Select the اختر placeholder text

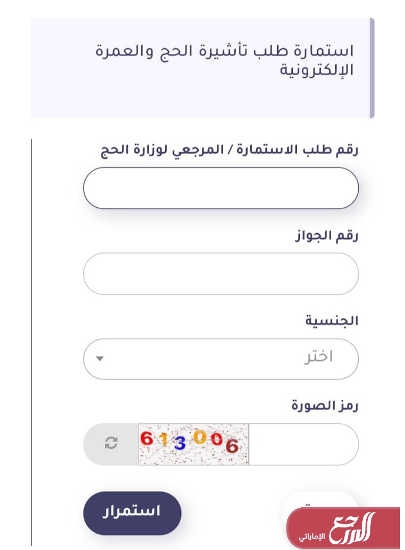coord(318,357)
